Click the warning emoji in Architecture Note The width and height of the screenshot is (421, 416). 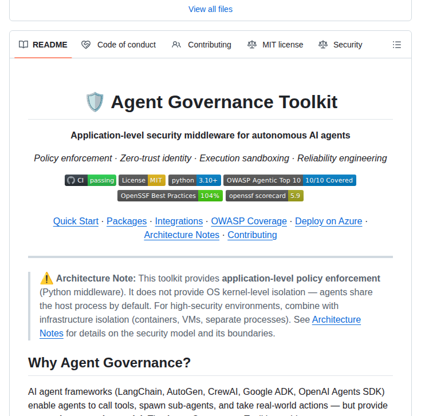pos(46,278)
